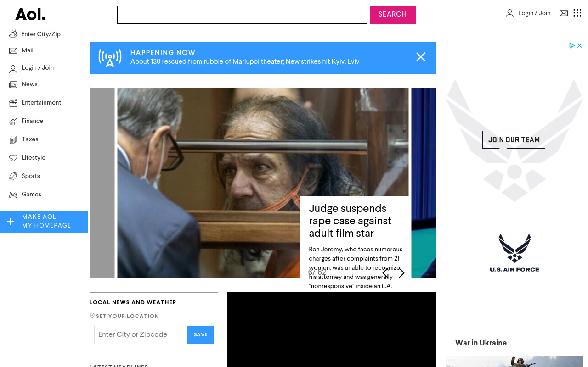Click the football icon beside Sports
The image size is (588, 367).
pos(13,176)
